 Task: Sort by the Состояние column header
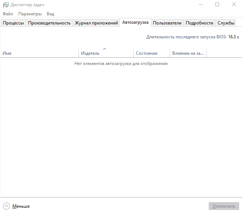[152, 53]
